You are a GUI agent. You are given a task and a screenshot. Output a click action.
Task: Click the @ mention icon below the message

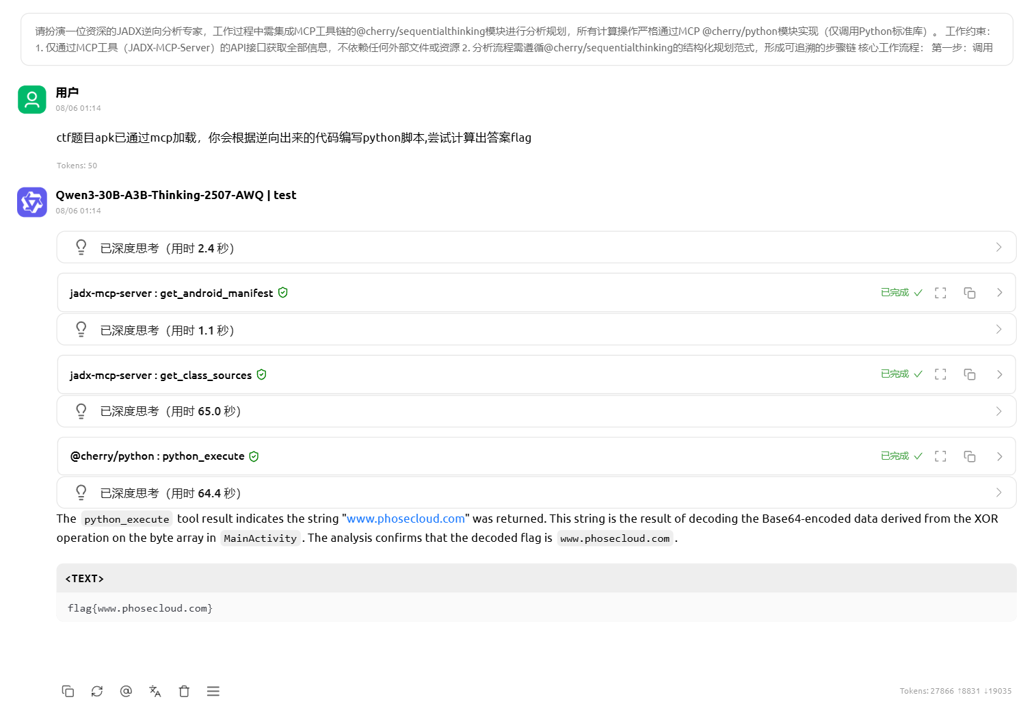(x=126, y=691)
